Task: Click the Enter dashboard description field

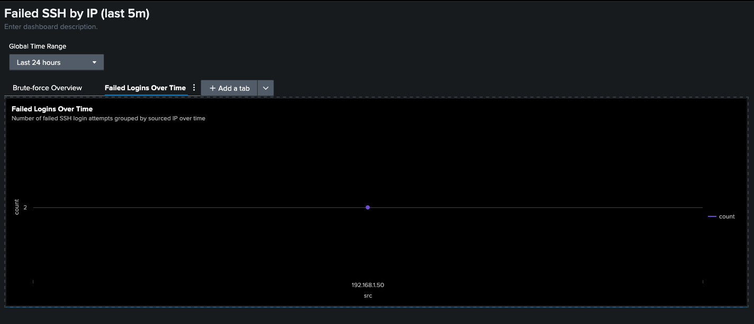Action: click(51, 26)
